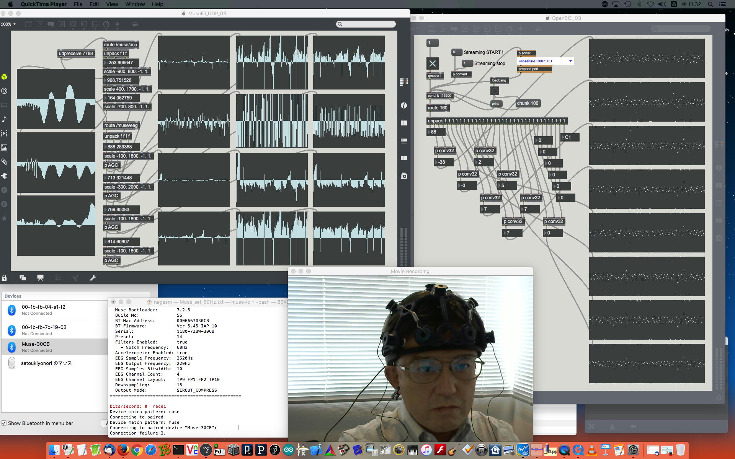Open the inspector info icon
This screenshot has height=459, width=735.
[x=404, y=106]
